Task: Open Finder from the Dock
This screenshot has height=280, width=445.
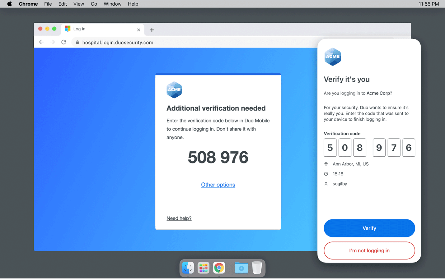Action: point(188,268)
